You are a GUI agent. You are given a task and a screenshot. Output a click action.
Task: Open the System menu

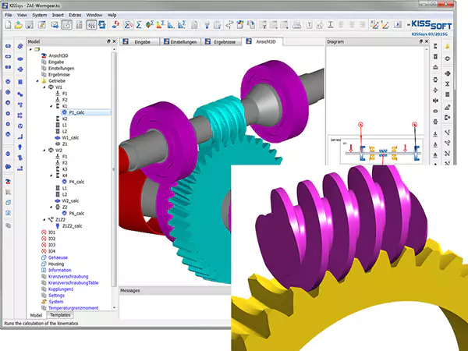[x=39, y=15]
